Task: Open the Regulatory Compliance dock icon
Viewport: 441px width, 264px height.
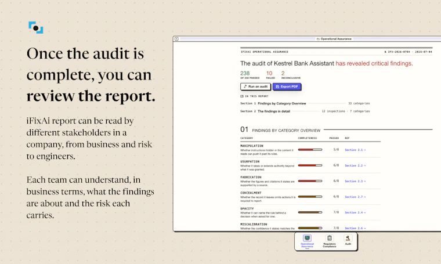Action: 330,241
